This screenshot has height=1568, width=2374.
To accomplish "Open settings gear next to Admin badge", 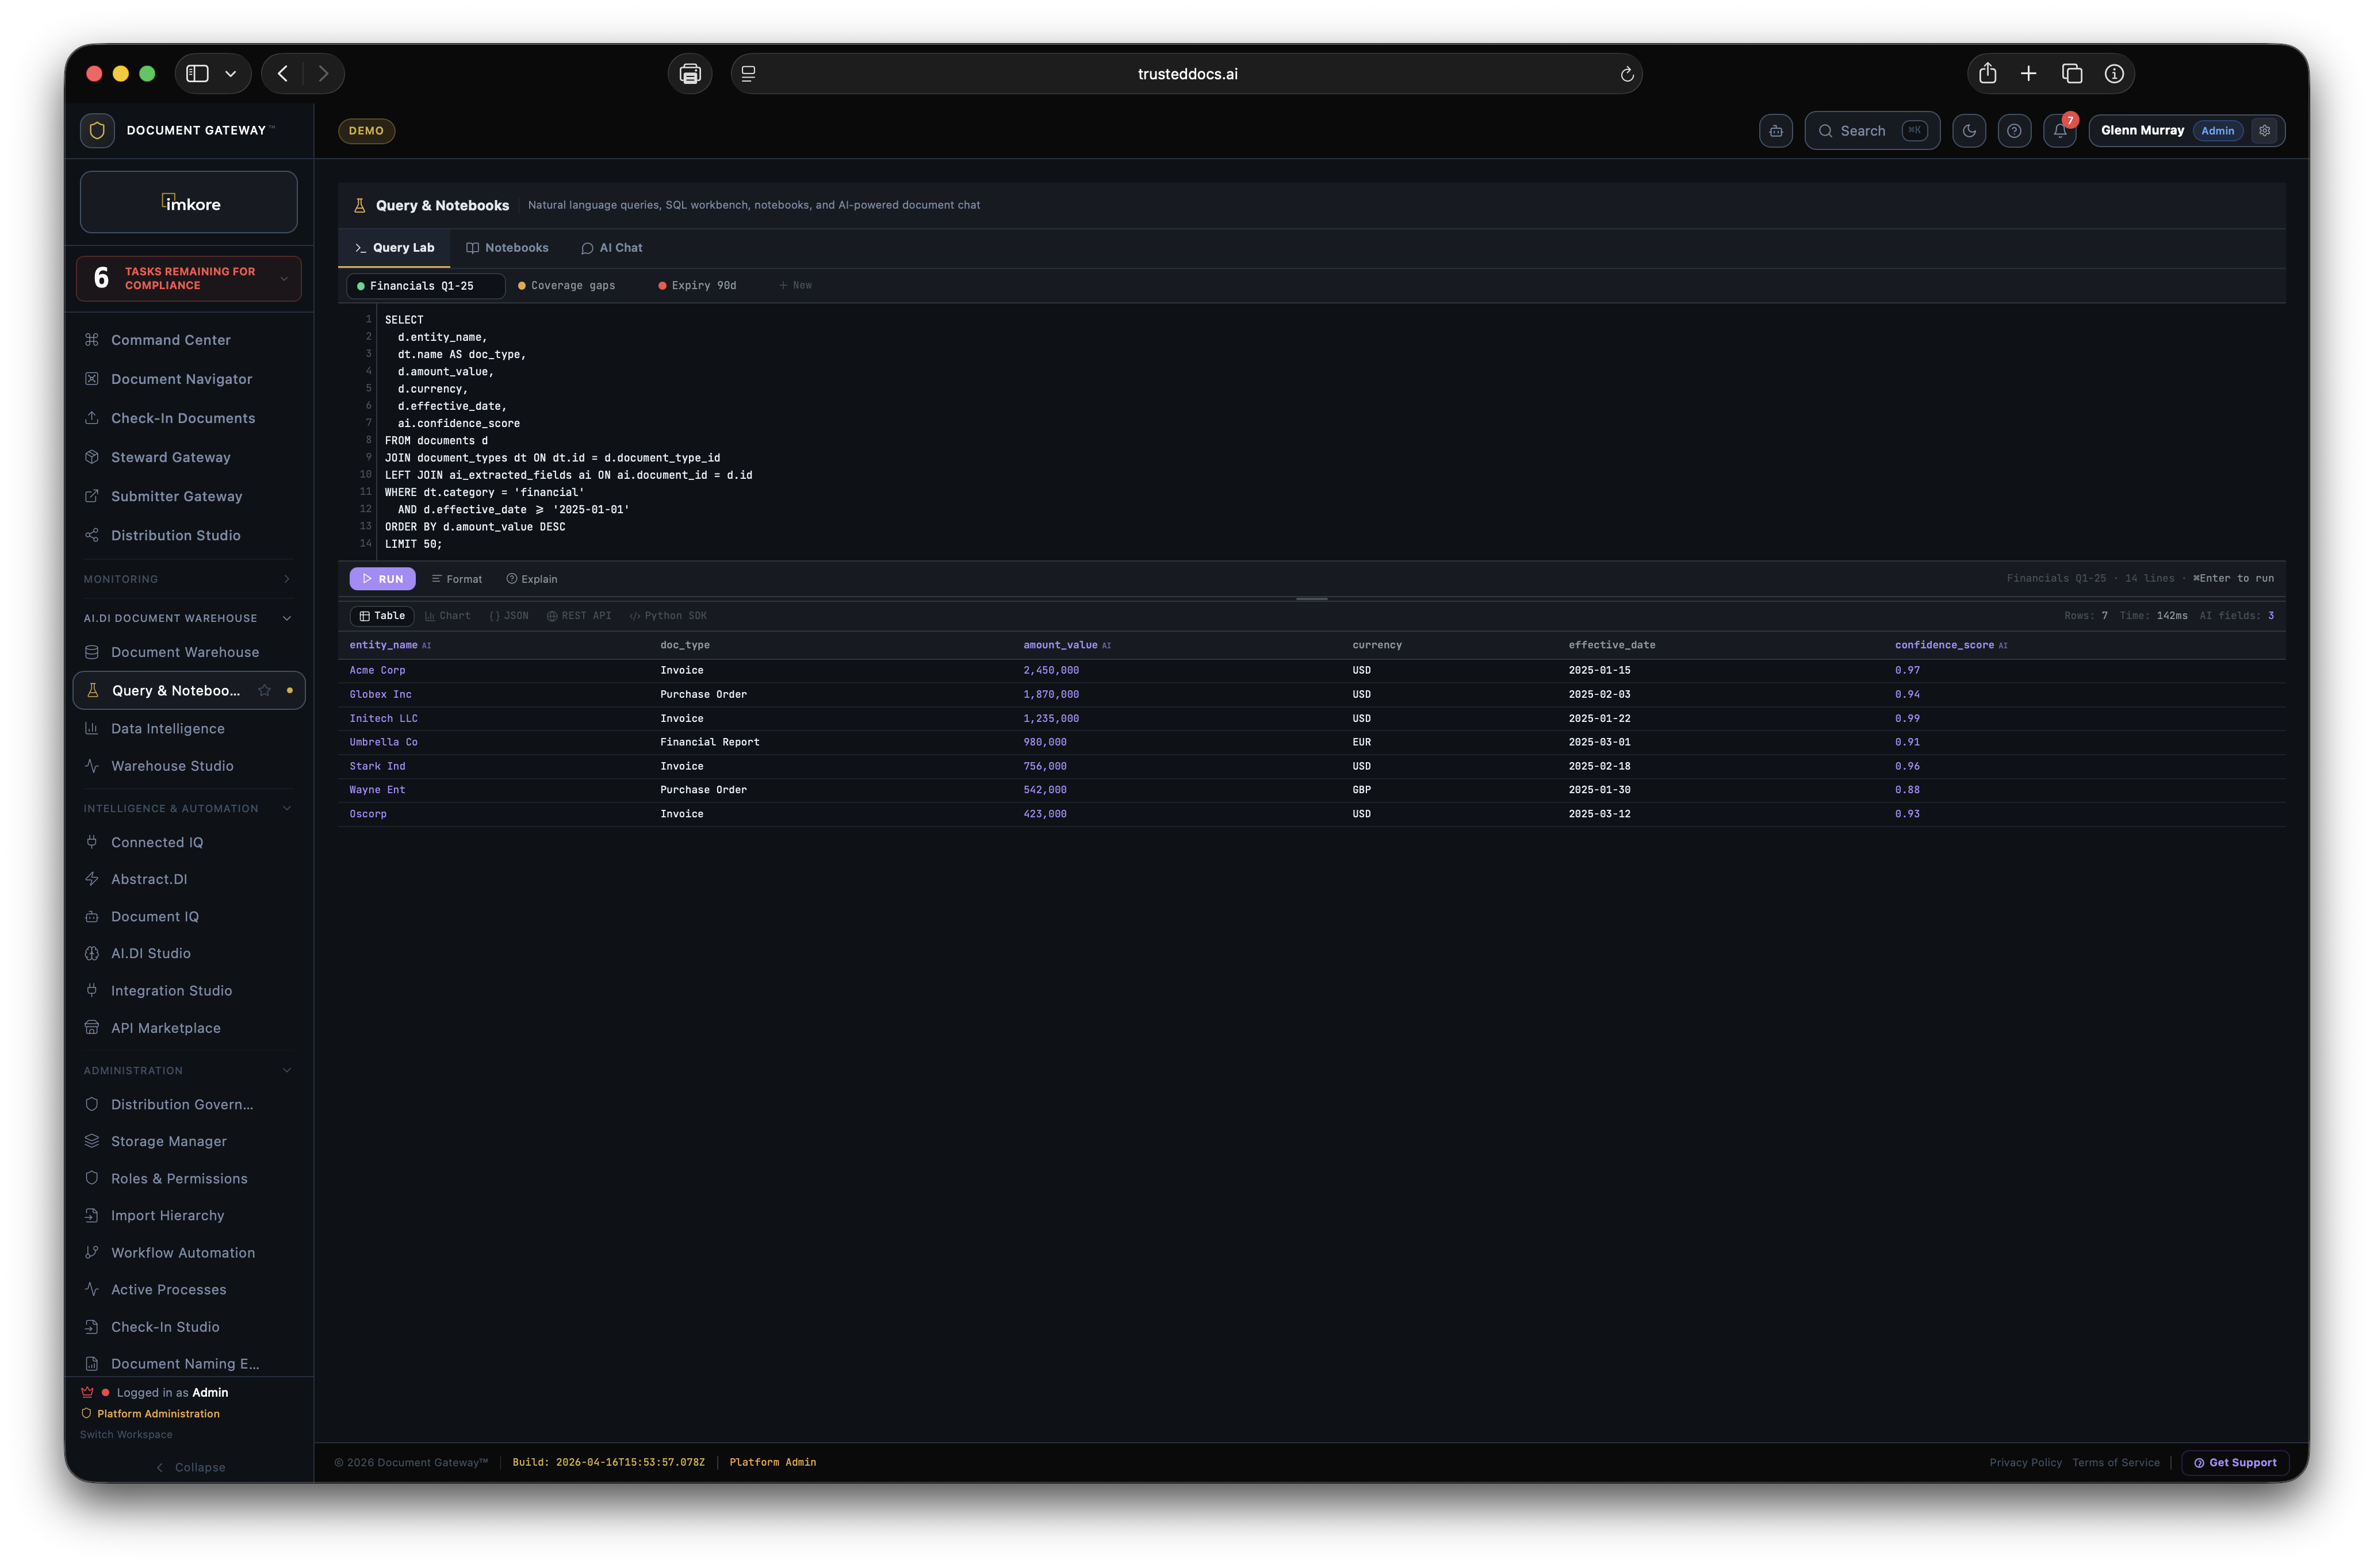I will tap(2264, 131).
